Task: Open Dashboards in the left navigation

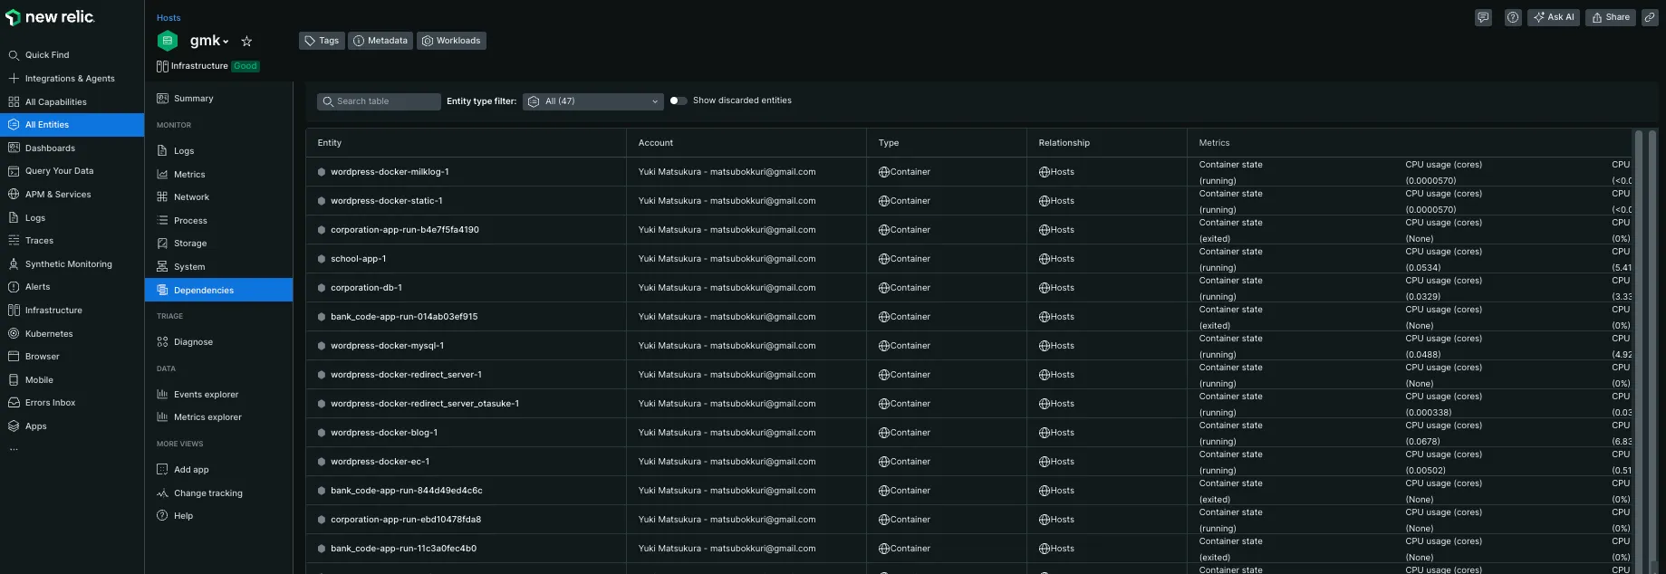Action: [50, 148]
